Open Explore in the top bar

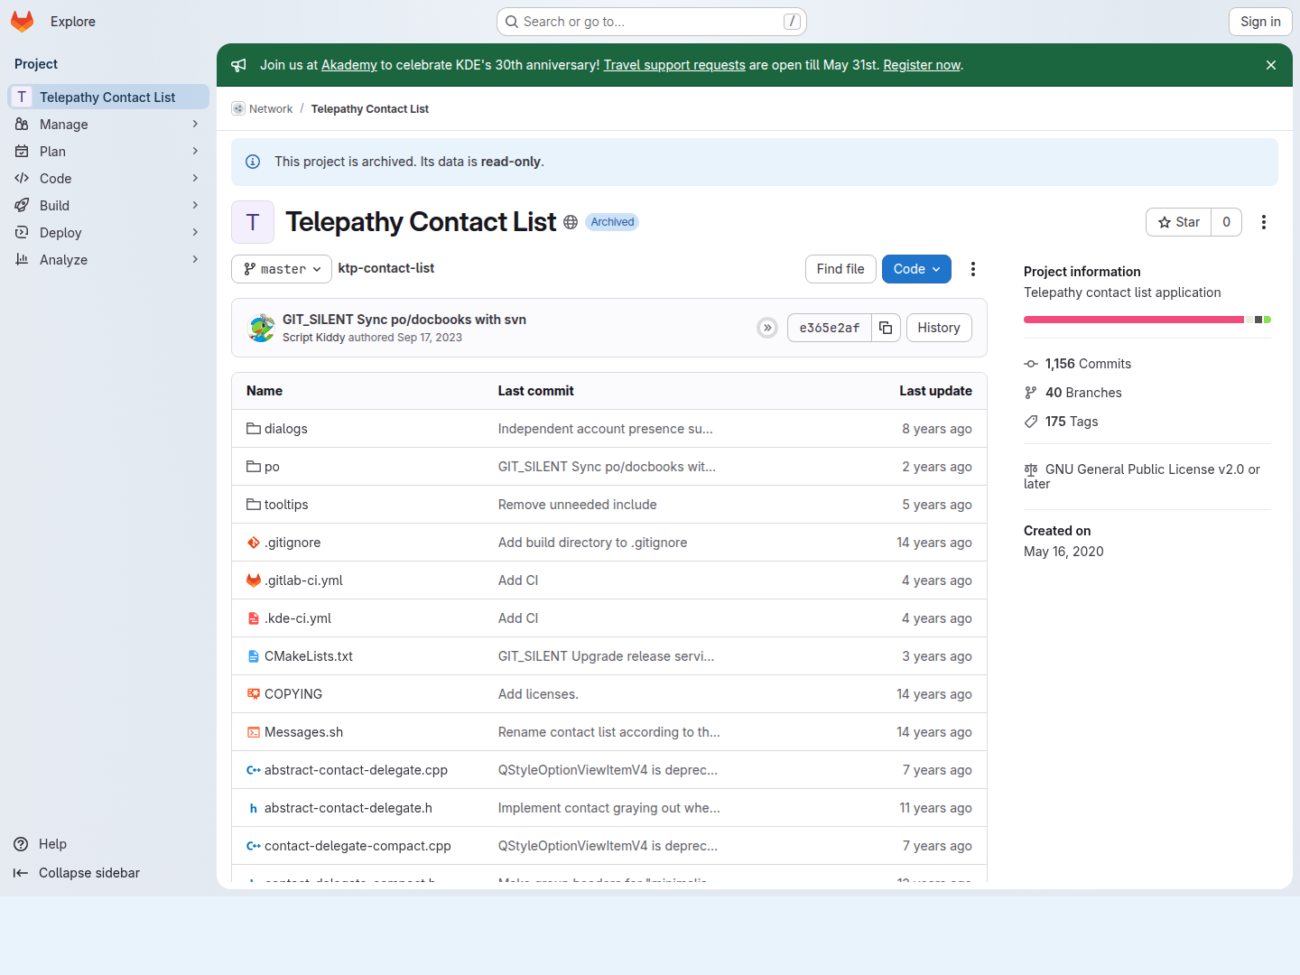pyautogui.click(x=73, y=22)
